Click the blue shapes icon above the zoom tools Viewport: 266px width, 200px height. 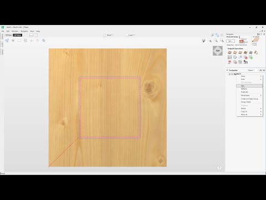coord(217,35)
